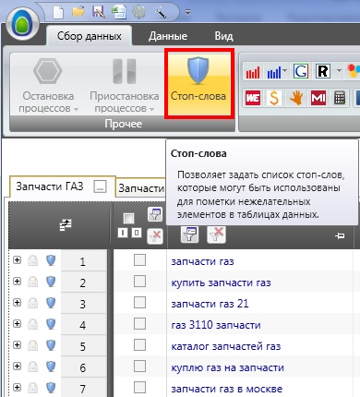Click the orange dollar sign icon

point(274,98)
